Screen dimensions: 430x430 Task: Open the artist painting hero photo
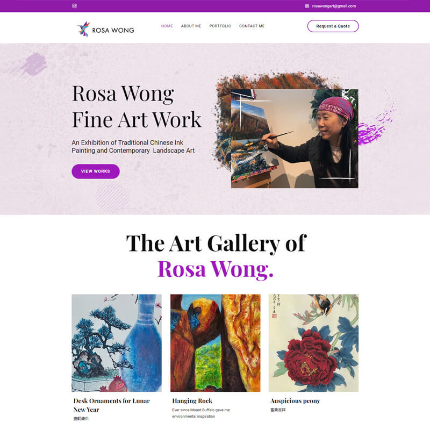[295, 139]
